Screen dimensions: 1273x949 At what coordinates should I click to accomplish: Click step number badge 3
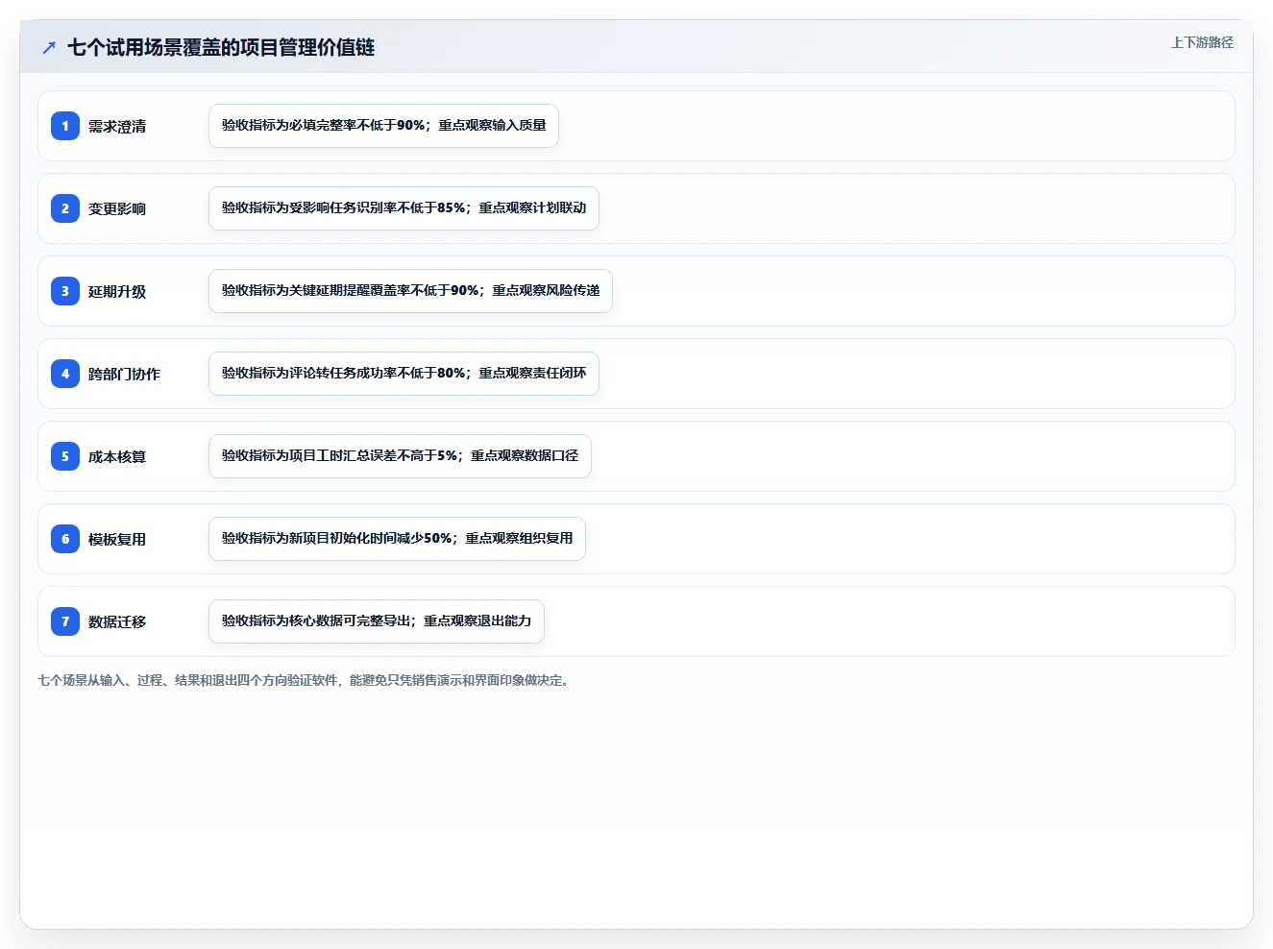tap(65, 291)
